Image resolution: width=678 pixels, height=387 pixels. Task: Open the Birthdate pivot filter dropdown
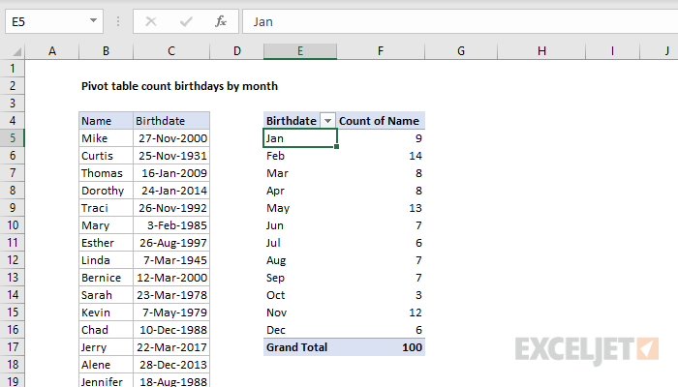point(327,121)
